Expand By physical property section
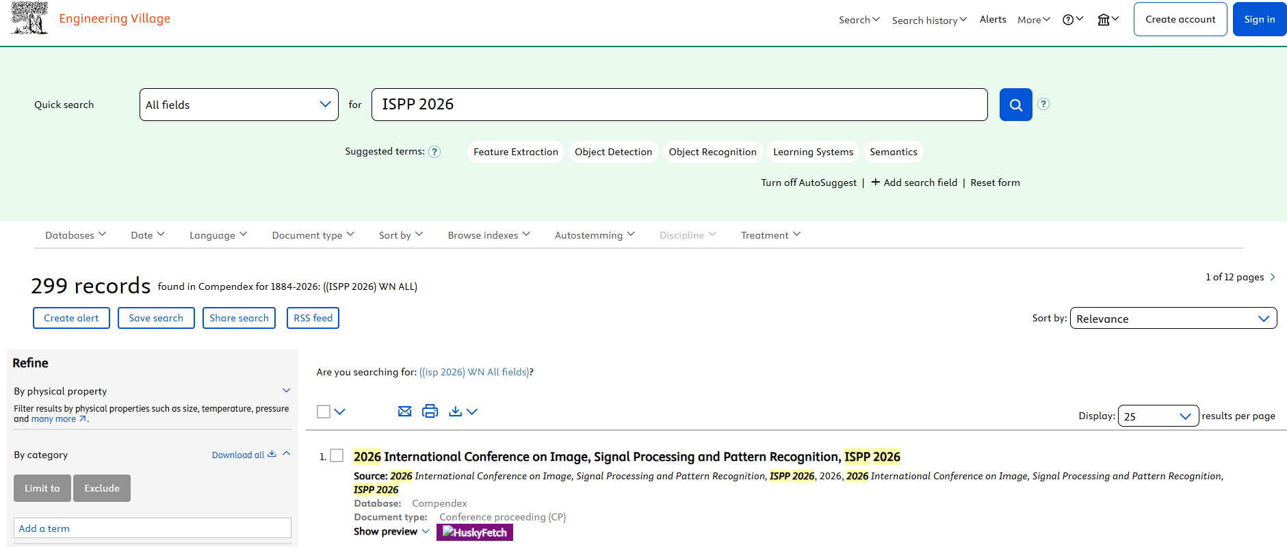Screen dimensions: 1287x547 click(287, 390)
